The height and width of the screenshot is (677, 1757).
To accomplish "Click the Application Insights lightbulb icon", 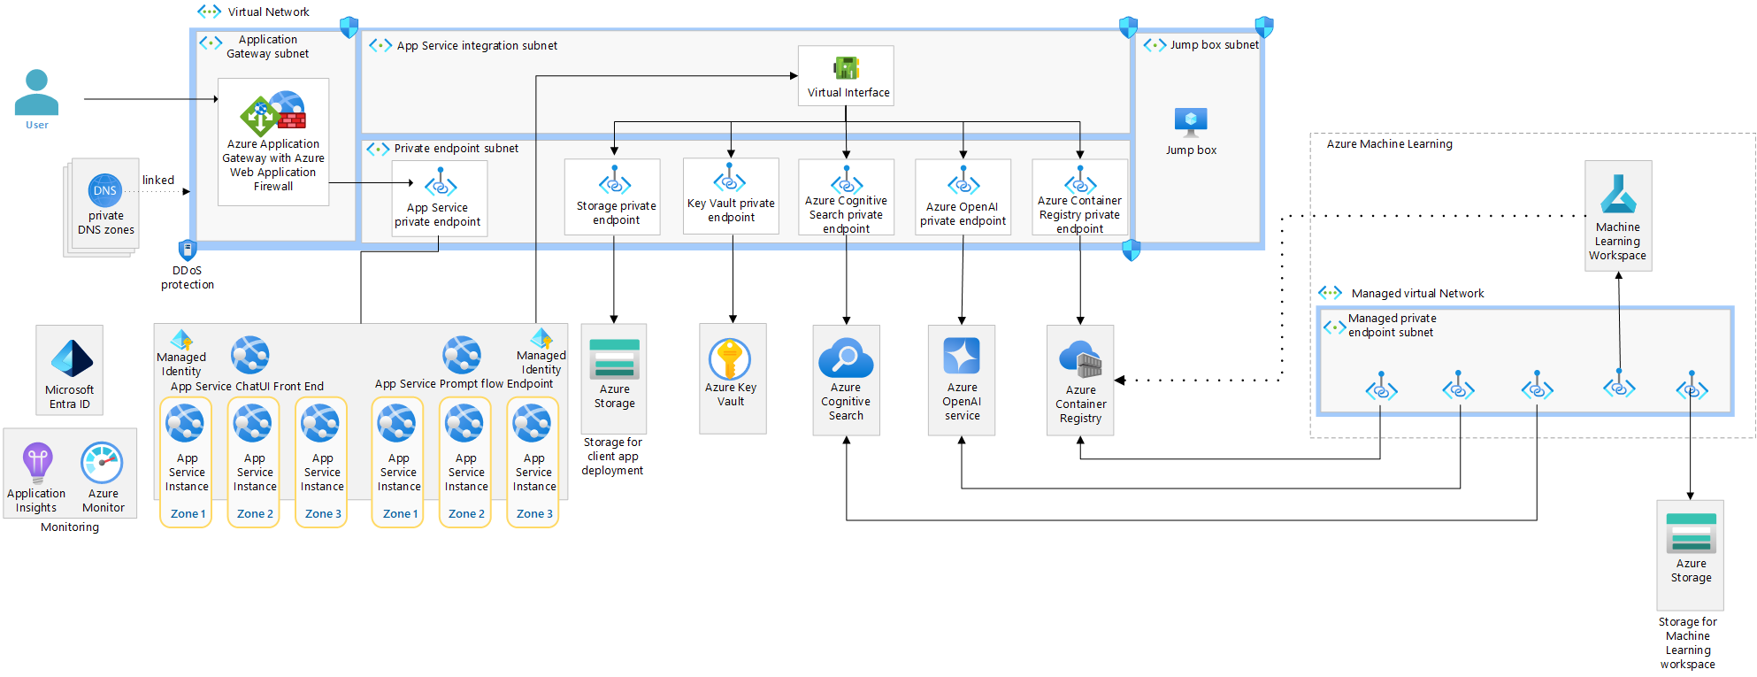I will pos(37,462).
